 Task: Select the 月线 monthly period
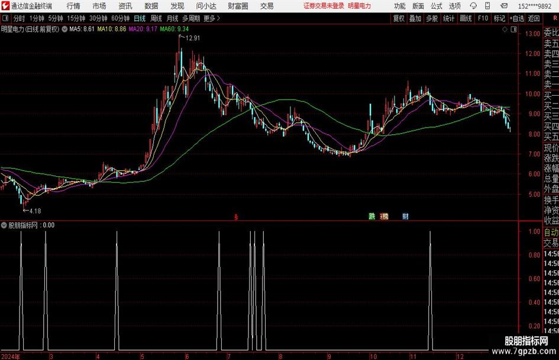pyautogui.click(x=173, y=18)
